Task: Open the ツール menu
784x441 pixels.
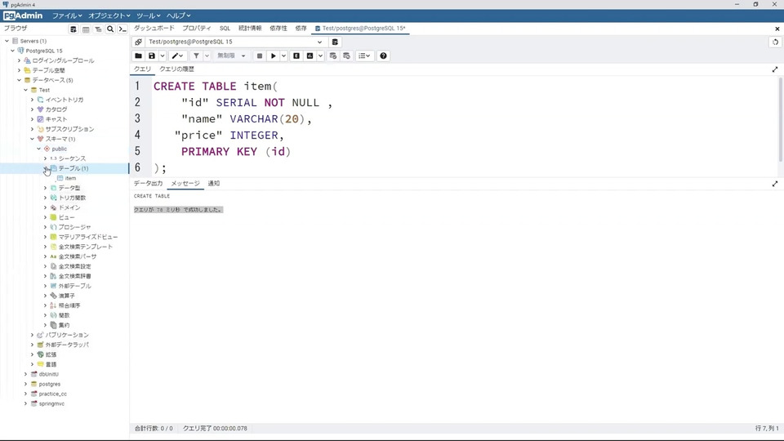Action: tap(148, 16)
